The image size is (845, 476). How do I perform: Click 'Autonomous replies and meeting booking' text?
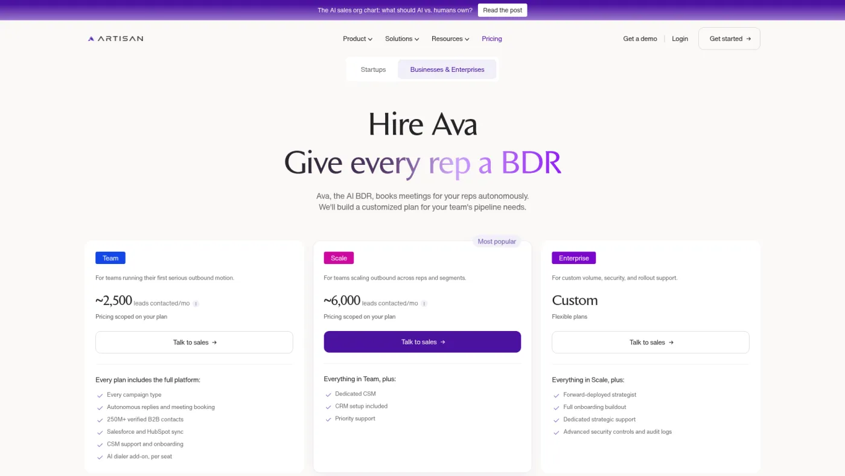[x=161, y=407]
